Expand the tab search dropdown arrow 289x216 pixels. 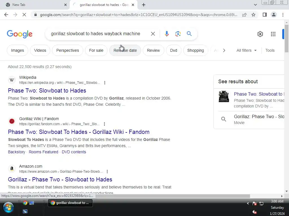pyautogui.click(x=255, y=5)
